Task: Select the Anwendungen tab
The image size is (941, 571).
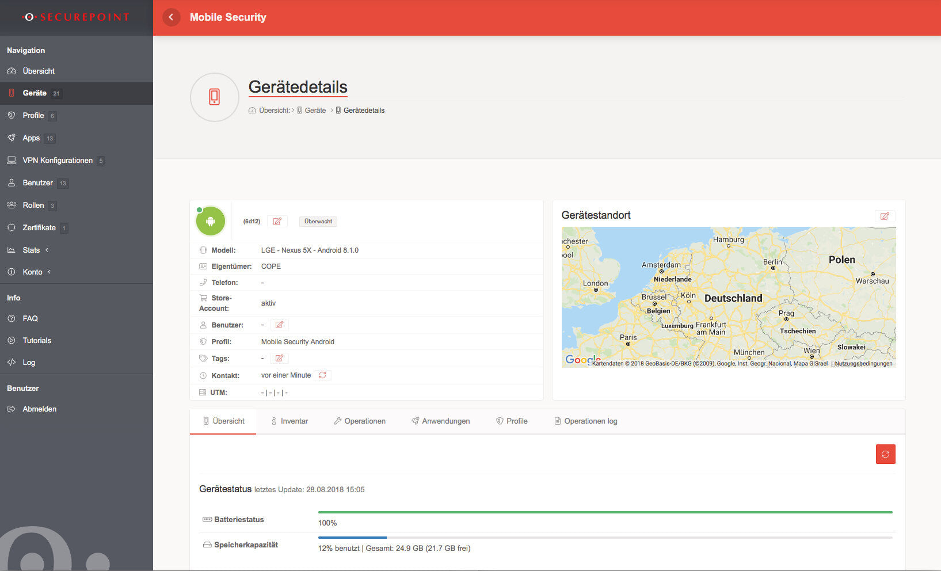Action: point(441,421)
